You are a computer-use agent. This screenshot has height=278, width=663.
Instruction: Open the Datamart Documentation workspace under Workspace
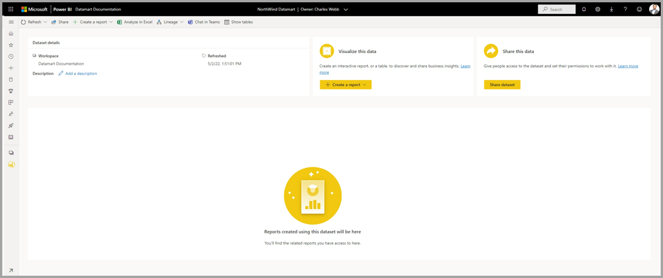pyautogui.click(x=61, y=64)
